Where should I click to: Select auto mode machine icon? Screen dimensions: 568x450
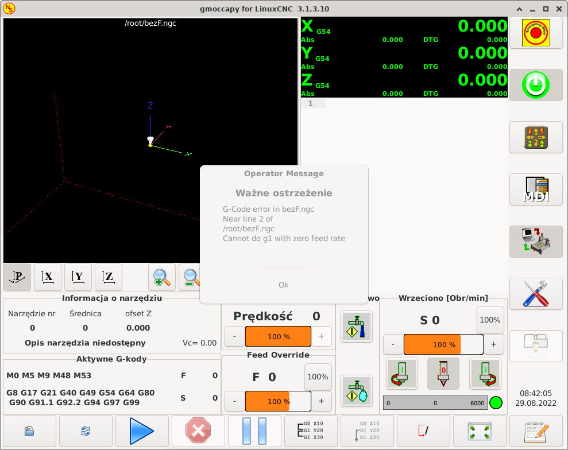(536, 242)
